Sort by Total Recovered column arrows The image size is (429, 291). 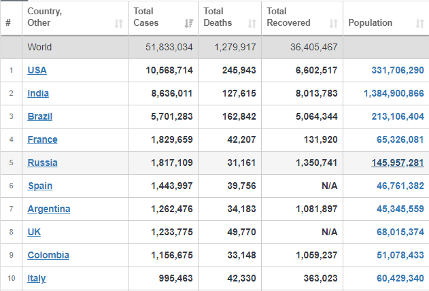(x=333, y=24)
